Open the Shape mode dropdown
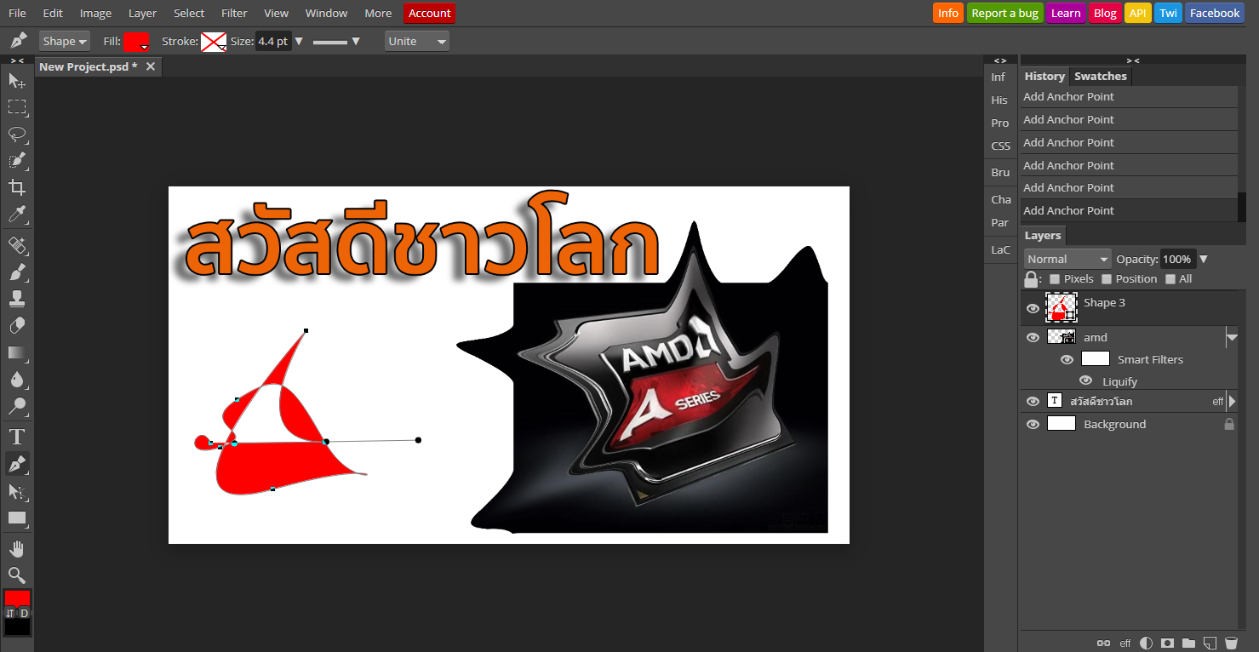This screenshot has height=652, width=1259. tap(65, 41)
